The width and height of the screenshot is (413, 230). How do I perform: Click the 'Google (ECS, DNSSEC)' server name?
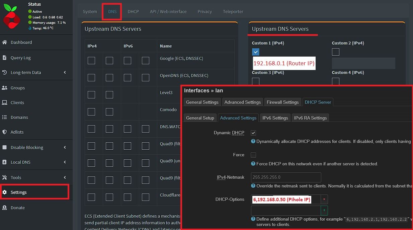tap(181, 58)
